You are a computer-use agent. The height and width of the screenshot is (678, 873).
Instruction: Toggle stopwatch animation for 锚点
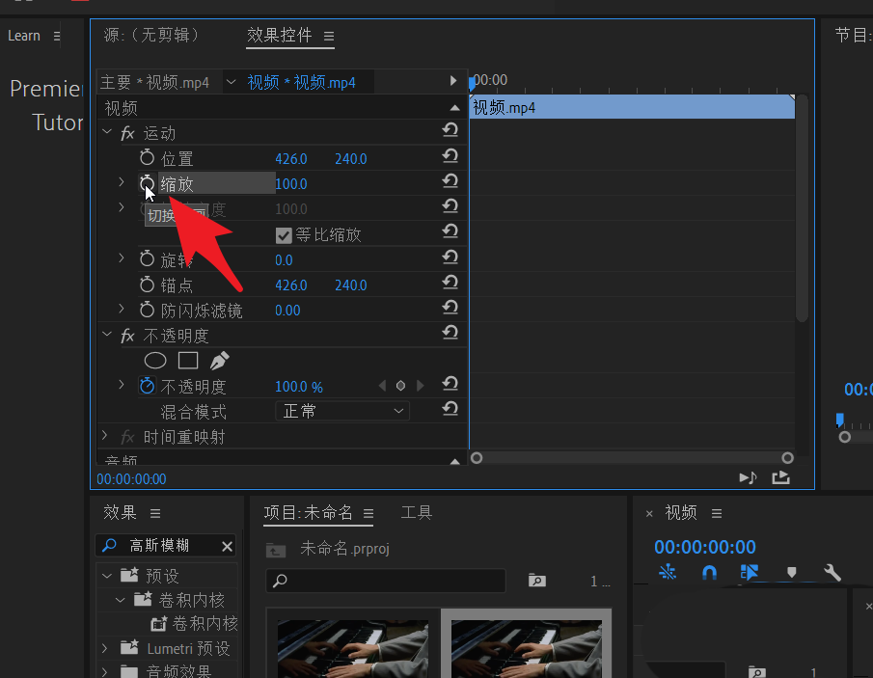pyautogui.click(x=147, y=285)
